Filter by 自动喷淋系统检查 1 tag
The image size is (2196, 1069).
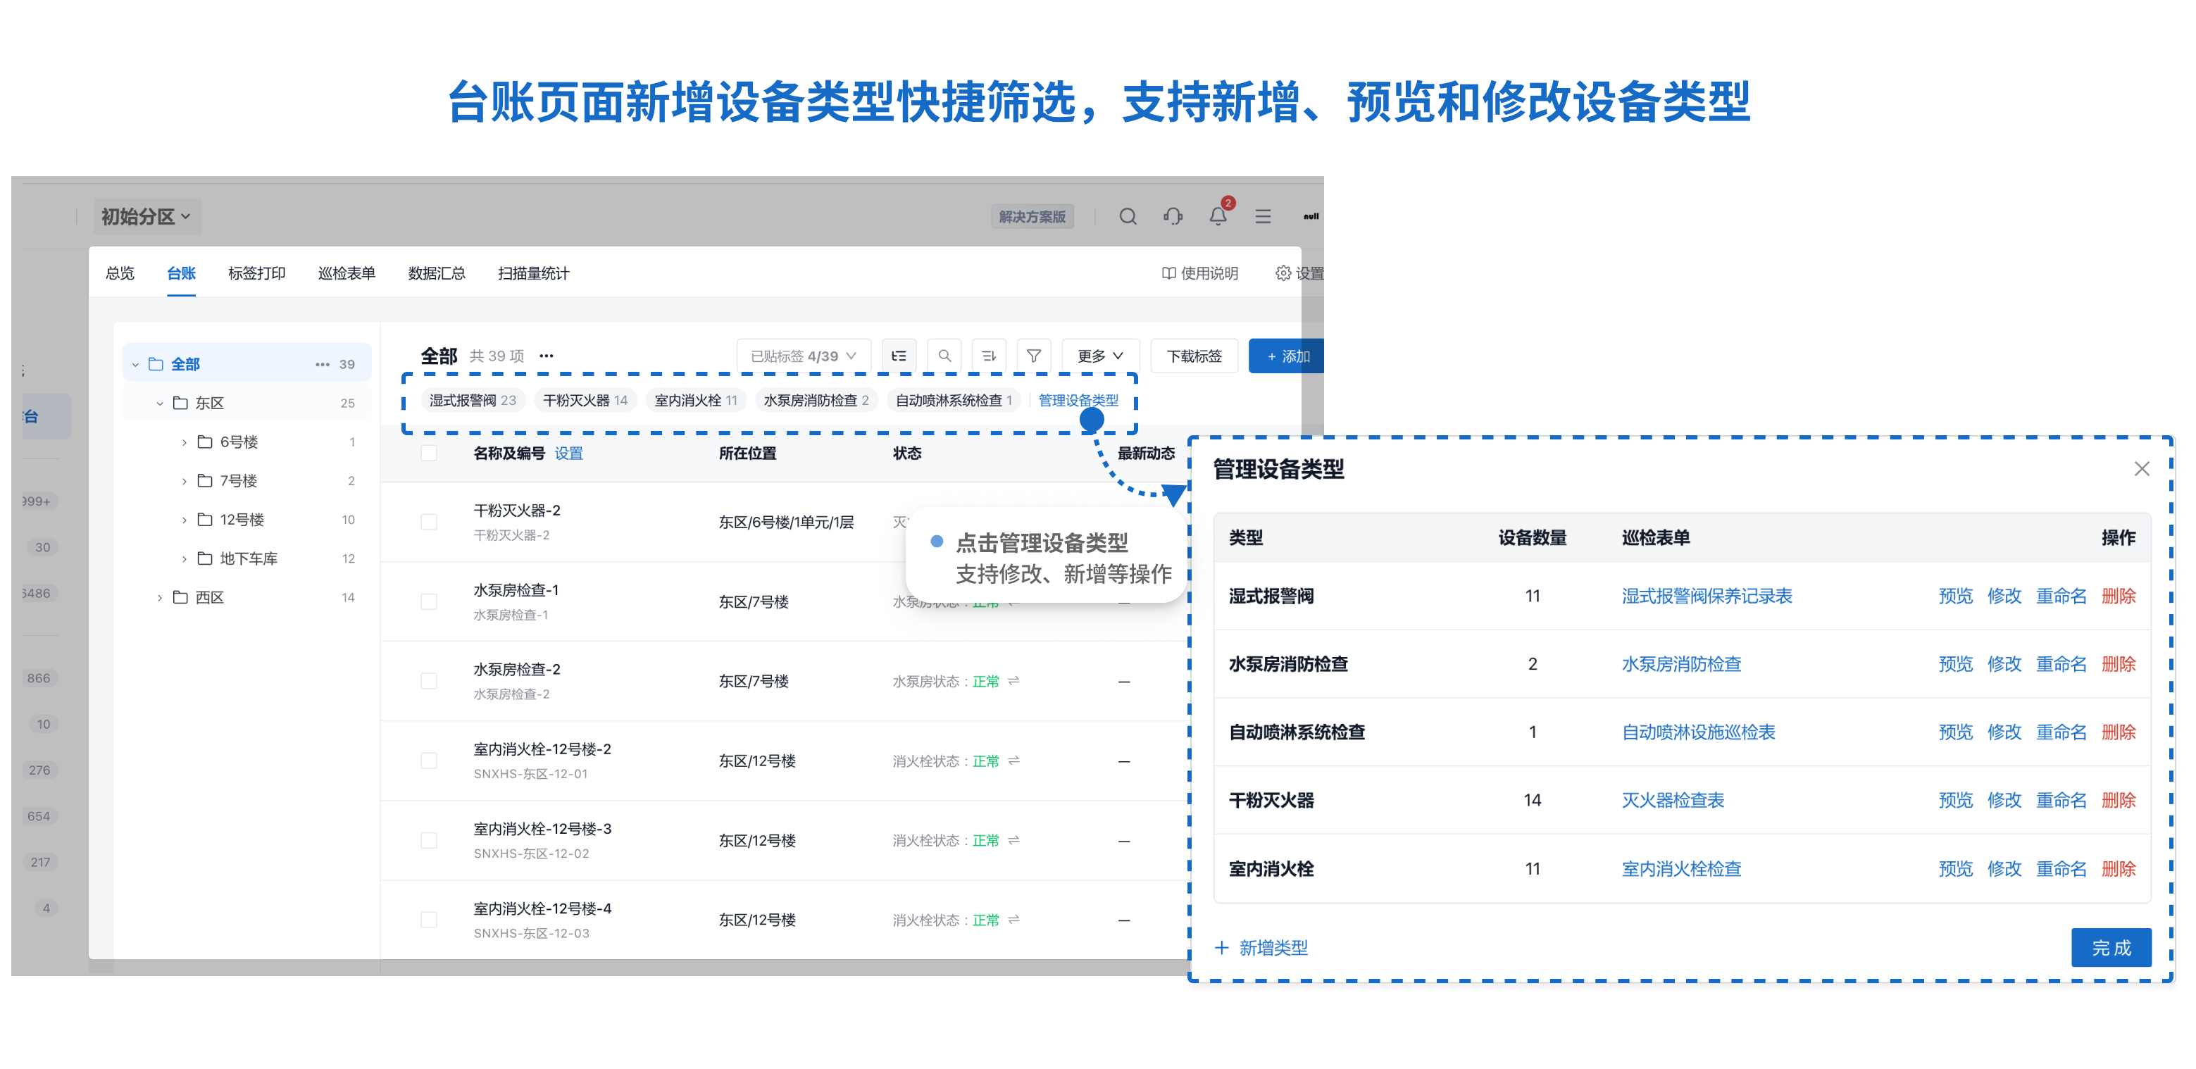coord(954,401)
